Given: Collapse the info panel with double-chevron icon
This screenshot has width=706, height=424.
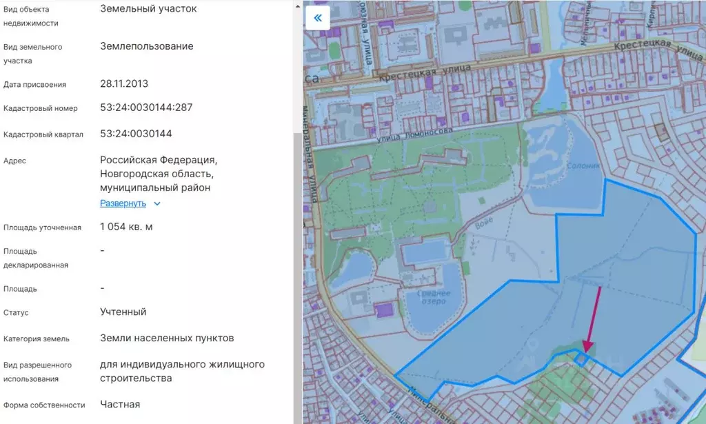Looking at the screenshot, I should click(317, 17).
